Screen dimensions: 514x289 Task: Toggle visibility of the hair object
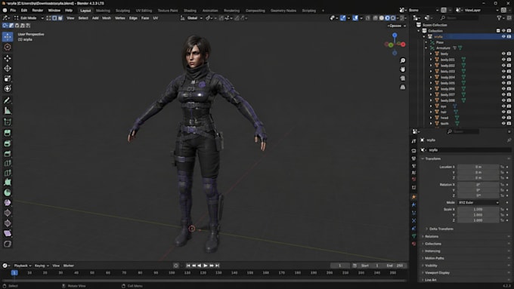503,112
